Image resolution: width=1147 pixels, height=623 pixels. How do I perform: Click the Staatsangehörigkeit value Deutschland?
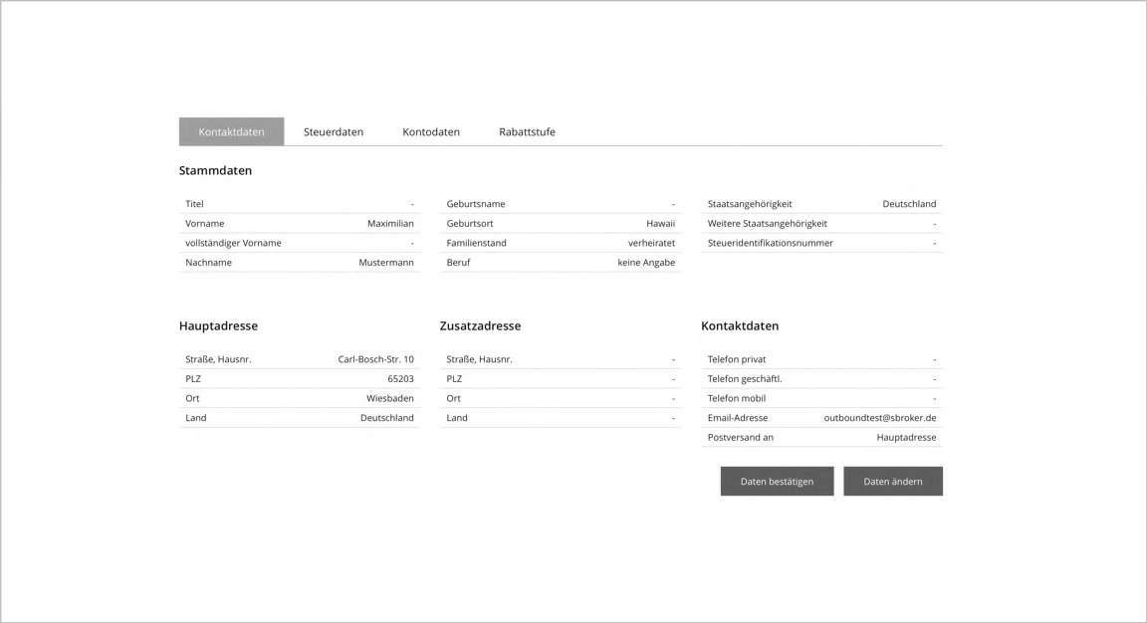[x=909, y=204]
